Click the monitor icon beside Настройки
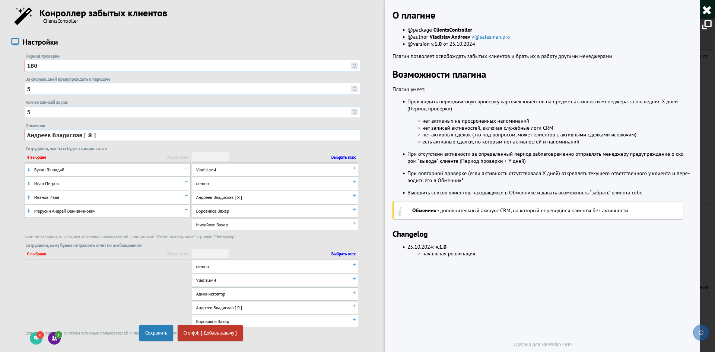 point(15,42)
